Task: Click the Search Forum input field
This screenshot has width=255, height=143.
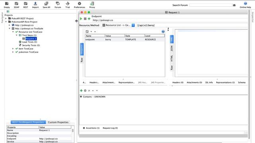Action: [211, 5]
